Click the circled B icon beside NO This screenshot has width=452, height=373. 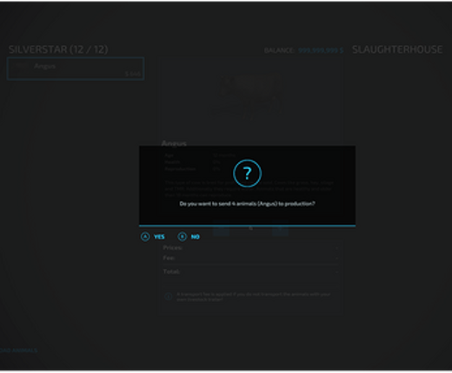point(183,237)
